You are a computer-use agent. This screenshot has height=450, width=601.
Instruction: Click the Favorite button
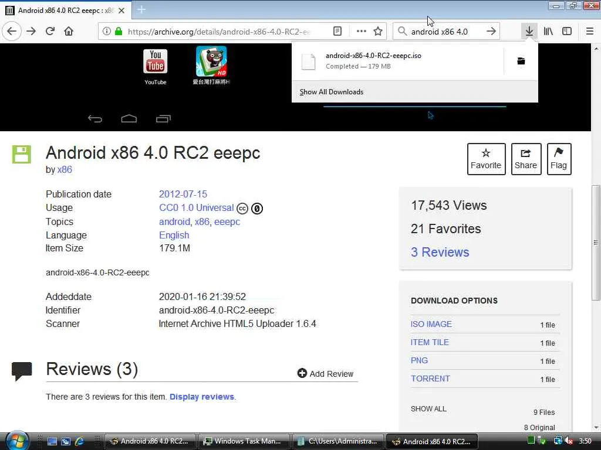[x=486, y=159]
